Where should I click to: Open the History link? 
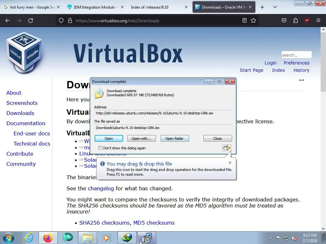tap(301, 70)
